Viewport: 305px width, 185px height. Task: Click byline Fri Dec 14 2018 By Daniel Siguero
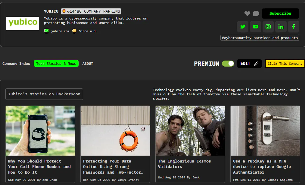pos(263,180)
